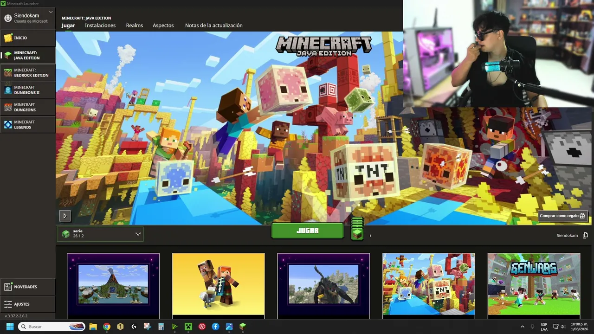The width and height of the screenshot is (594, 334).
Task: Open Google Chrome from the taskbar
Action: click(107, 327)
